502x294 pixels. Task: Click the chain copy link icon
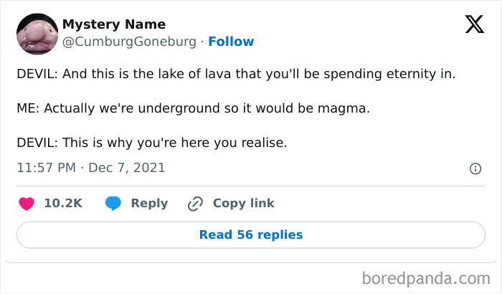195,204
